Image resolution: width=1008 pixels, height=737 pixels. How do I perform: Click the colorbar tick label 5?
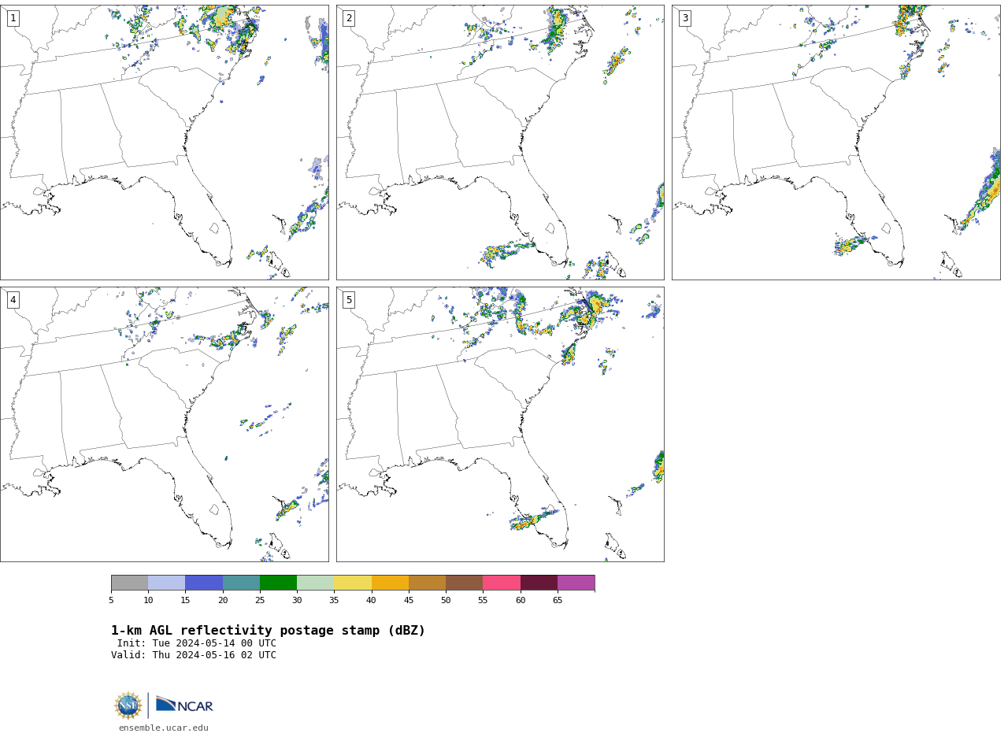[x=111, y=601]
